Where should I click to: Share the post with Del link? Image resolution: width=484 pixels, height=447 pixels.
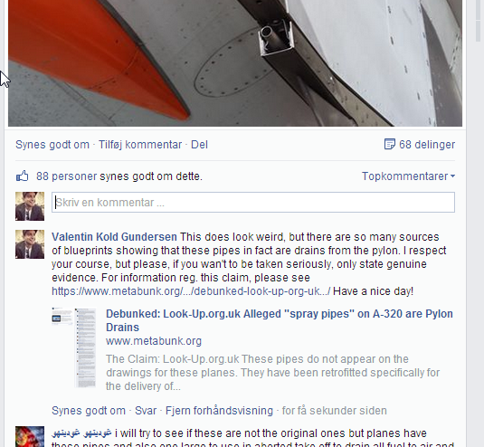tap(199, 145)
